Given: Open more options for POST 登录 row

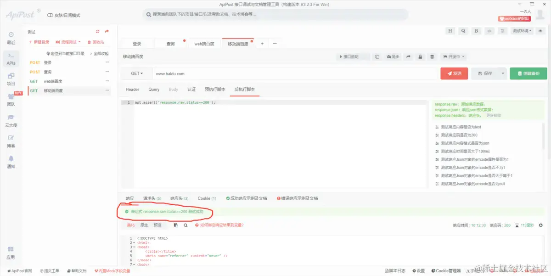Looking at the screenshot, I should [107, 62].
